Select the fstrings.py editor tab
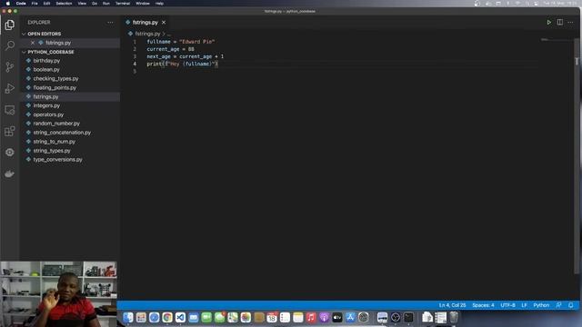The image size is (582, 327). (x=145, y=22)
